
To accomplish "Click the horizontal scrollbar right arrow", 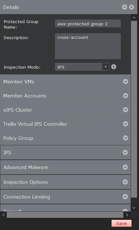I will [127, 215].
